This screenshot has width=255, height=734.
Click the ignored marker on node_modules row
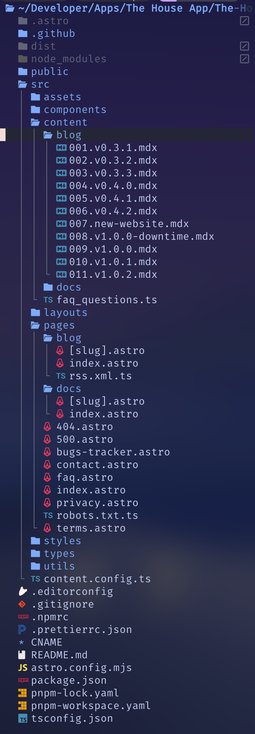(245, 59)
